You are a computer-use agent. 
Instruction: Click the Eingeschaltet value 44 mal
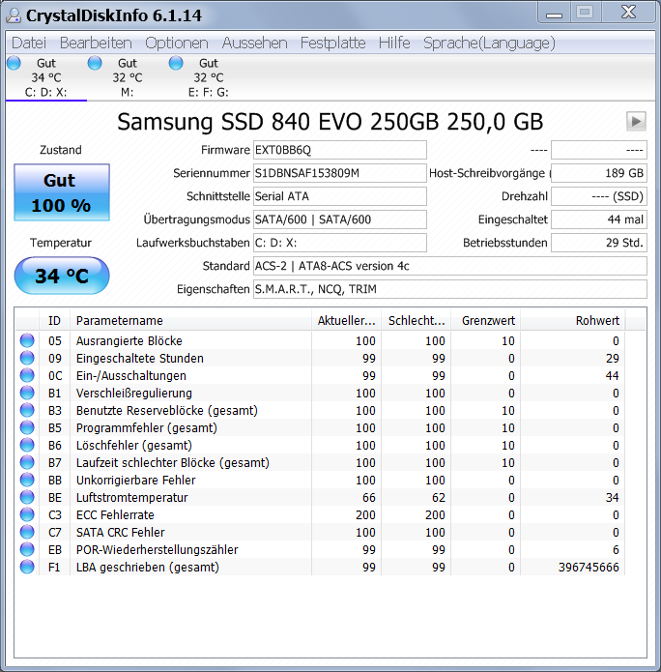[x=599, y=219]
